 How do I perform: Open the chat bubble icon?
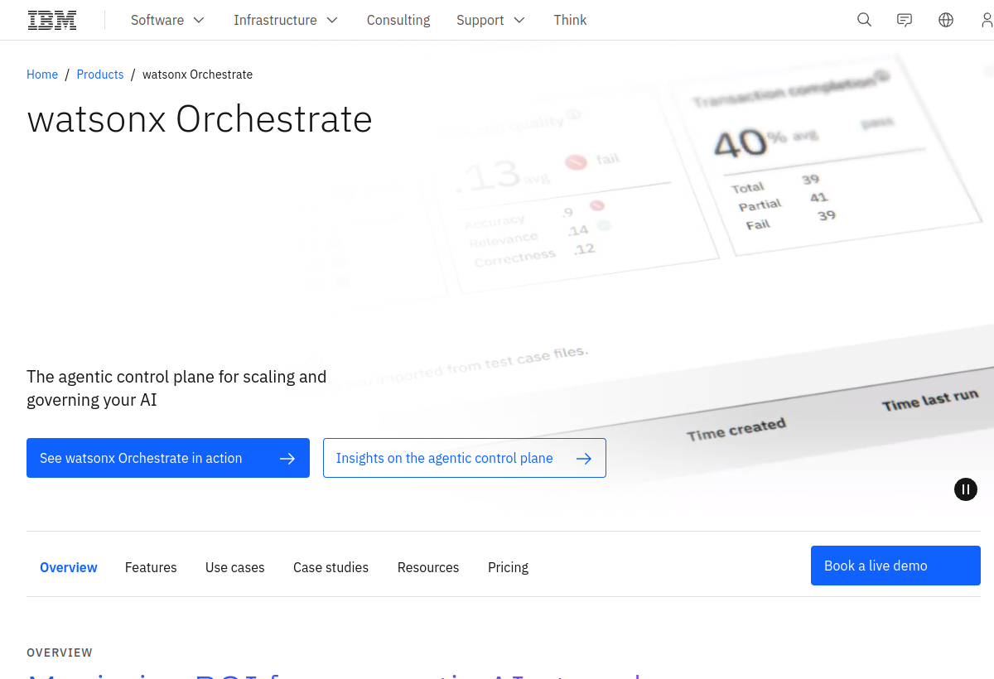tap(905, 20)
